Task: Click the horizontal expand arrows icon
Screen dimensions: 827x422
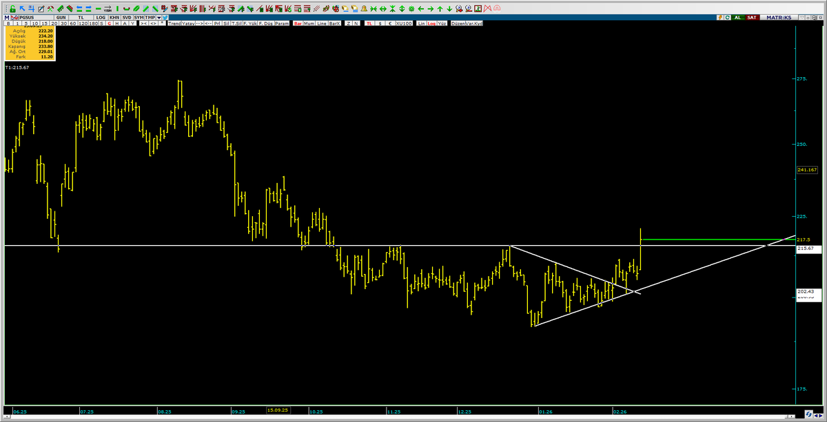Action: (382, 9)
